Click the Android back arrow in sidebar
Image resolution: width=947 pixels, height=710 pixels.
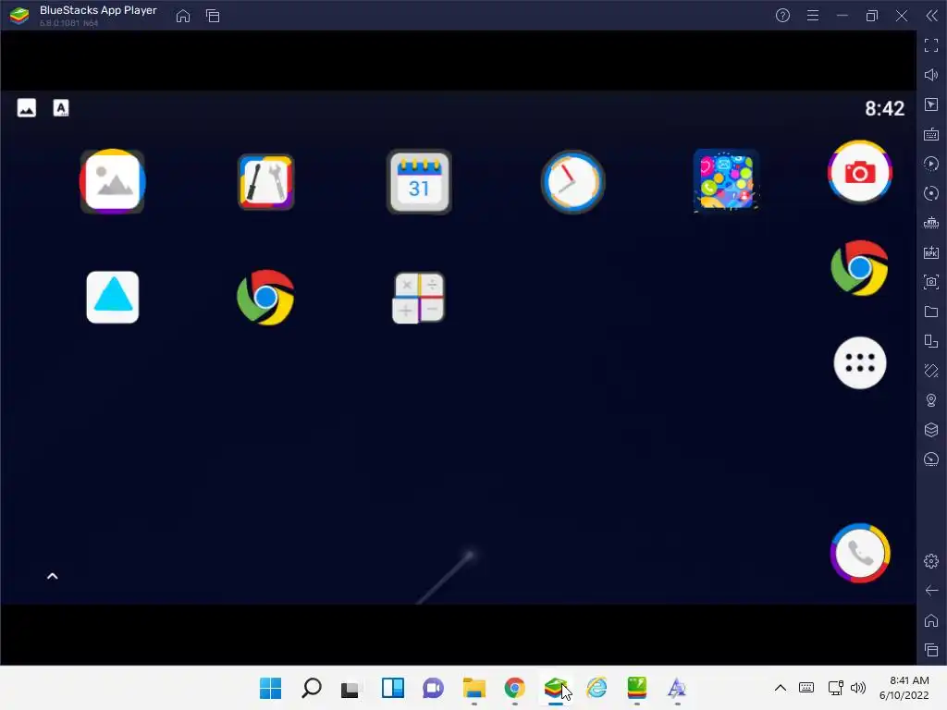pyautogui.click(x=931, y=591)
